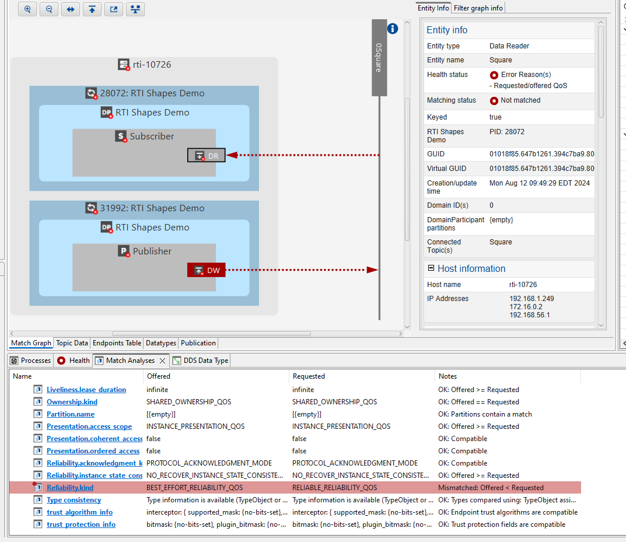Click the graph horizontal scrollbar thumb

pos(211,334)
